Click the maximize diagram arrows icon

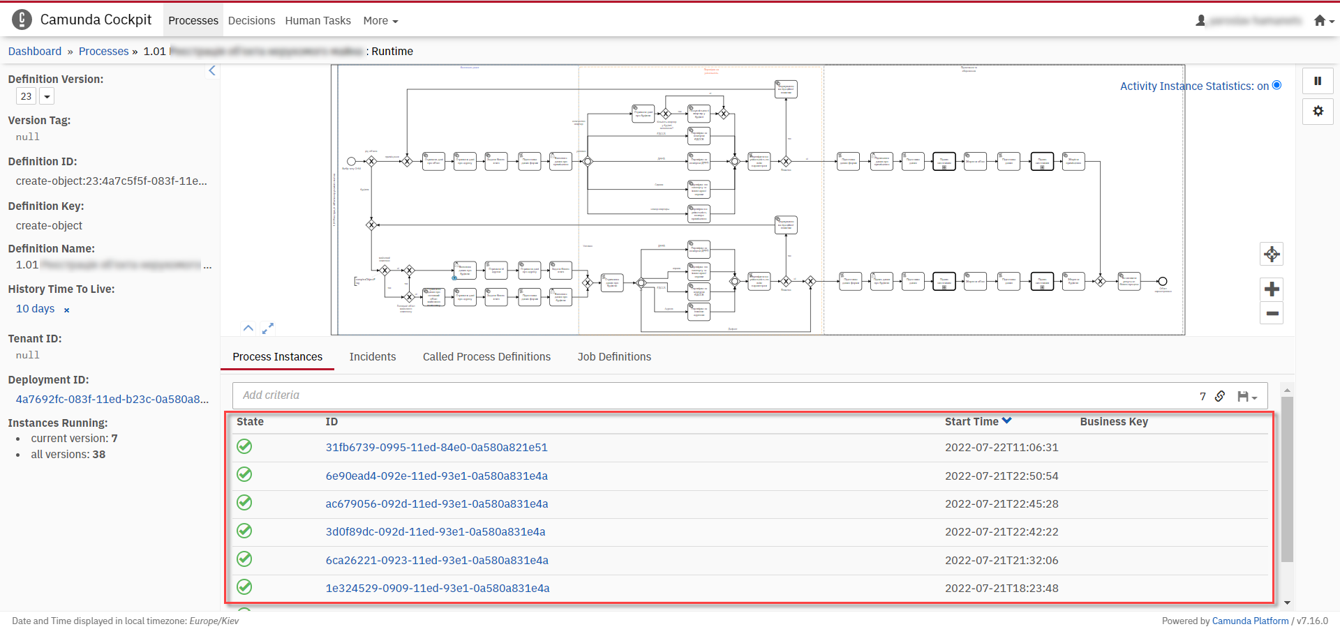268,328
